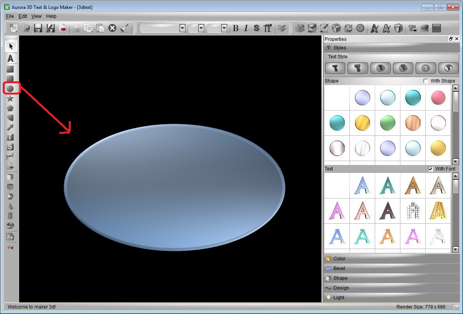This screenshot has height=314, width=463.
Task: Toggle bold text formatting
Action: (x=236, y=28)
